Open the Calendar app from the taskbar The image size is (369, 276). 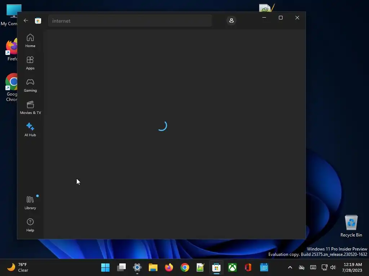(264, 267)
